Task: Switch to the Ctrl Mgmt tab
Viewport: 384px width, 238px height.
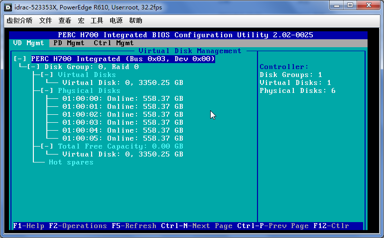Action: (x=114, y=43)
